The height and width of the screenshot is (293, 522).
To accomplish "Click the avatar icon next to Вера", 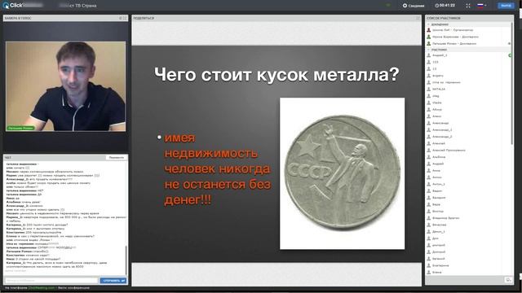I will (429, 204).
